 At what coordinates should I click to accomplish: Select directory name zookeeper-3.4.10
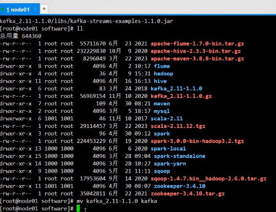coord(179,186)
